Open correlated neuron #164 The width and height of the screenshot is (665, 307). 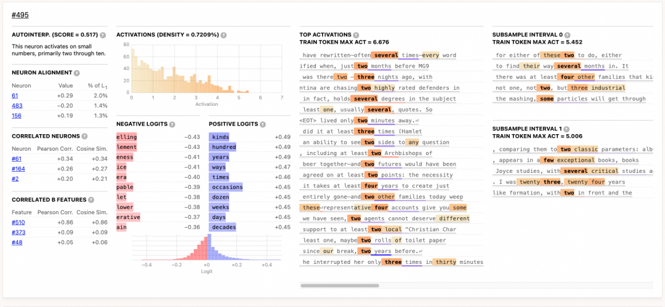coord(18,169)
